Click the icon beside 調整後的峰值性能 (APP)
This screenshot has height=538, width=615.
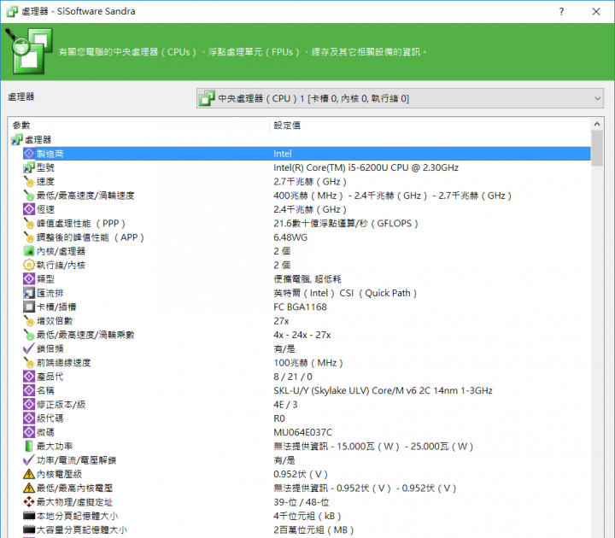pyautogui.click(x=29, y=237)
